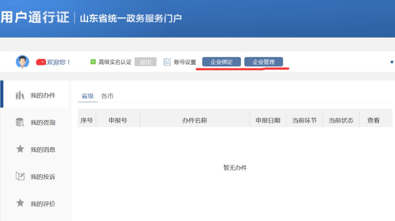Click the 我的办件 books icon
This screenshot has width=395, height=221.
coord(20,96)
